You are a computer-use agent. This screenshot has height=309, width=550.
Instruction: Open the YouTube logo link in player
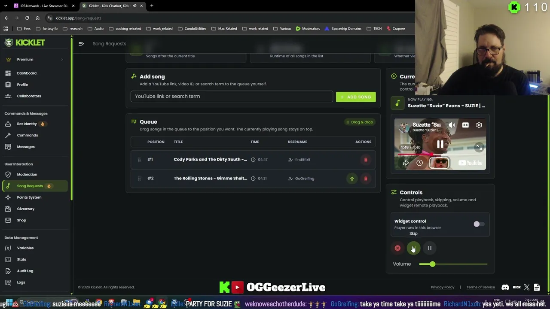[470, 163]
